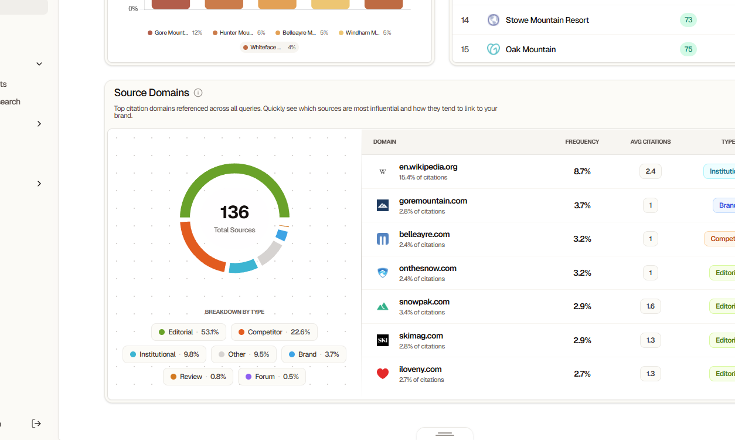Toggle the Forum 0.5% legend chip
The height and width of the screenshot is (440, 735).
point(272,376)
